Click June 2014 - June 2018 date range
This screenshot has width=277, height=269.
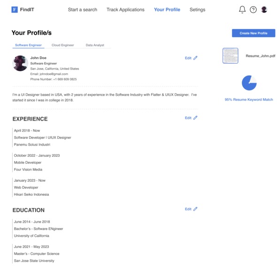pos(32,222)
